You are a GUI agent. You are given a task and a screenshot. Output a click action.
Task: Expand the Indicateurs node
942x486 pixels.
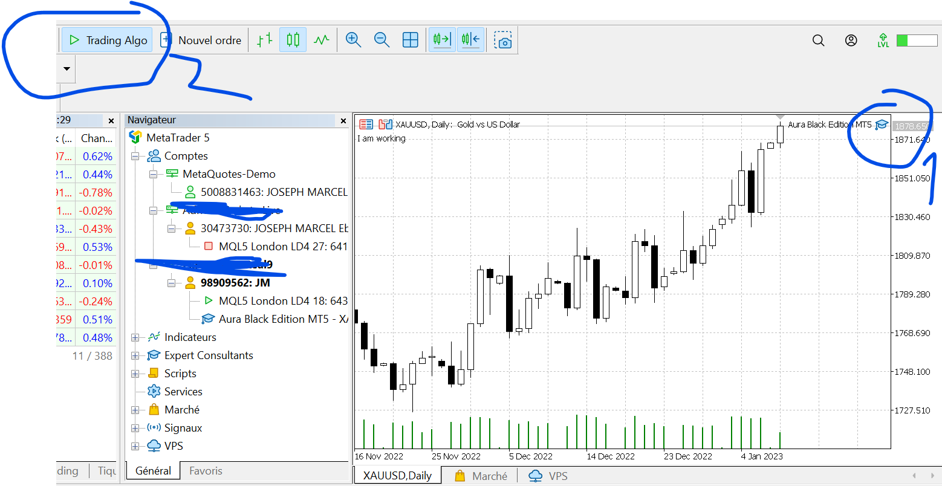(135, 337)
